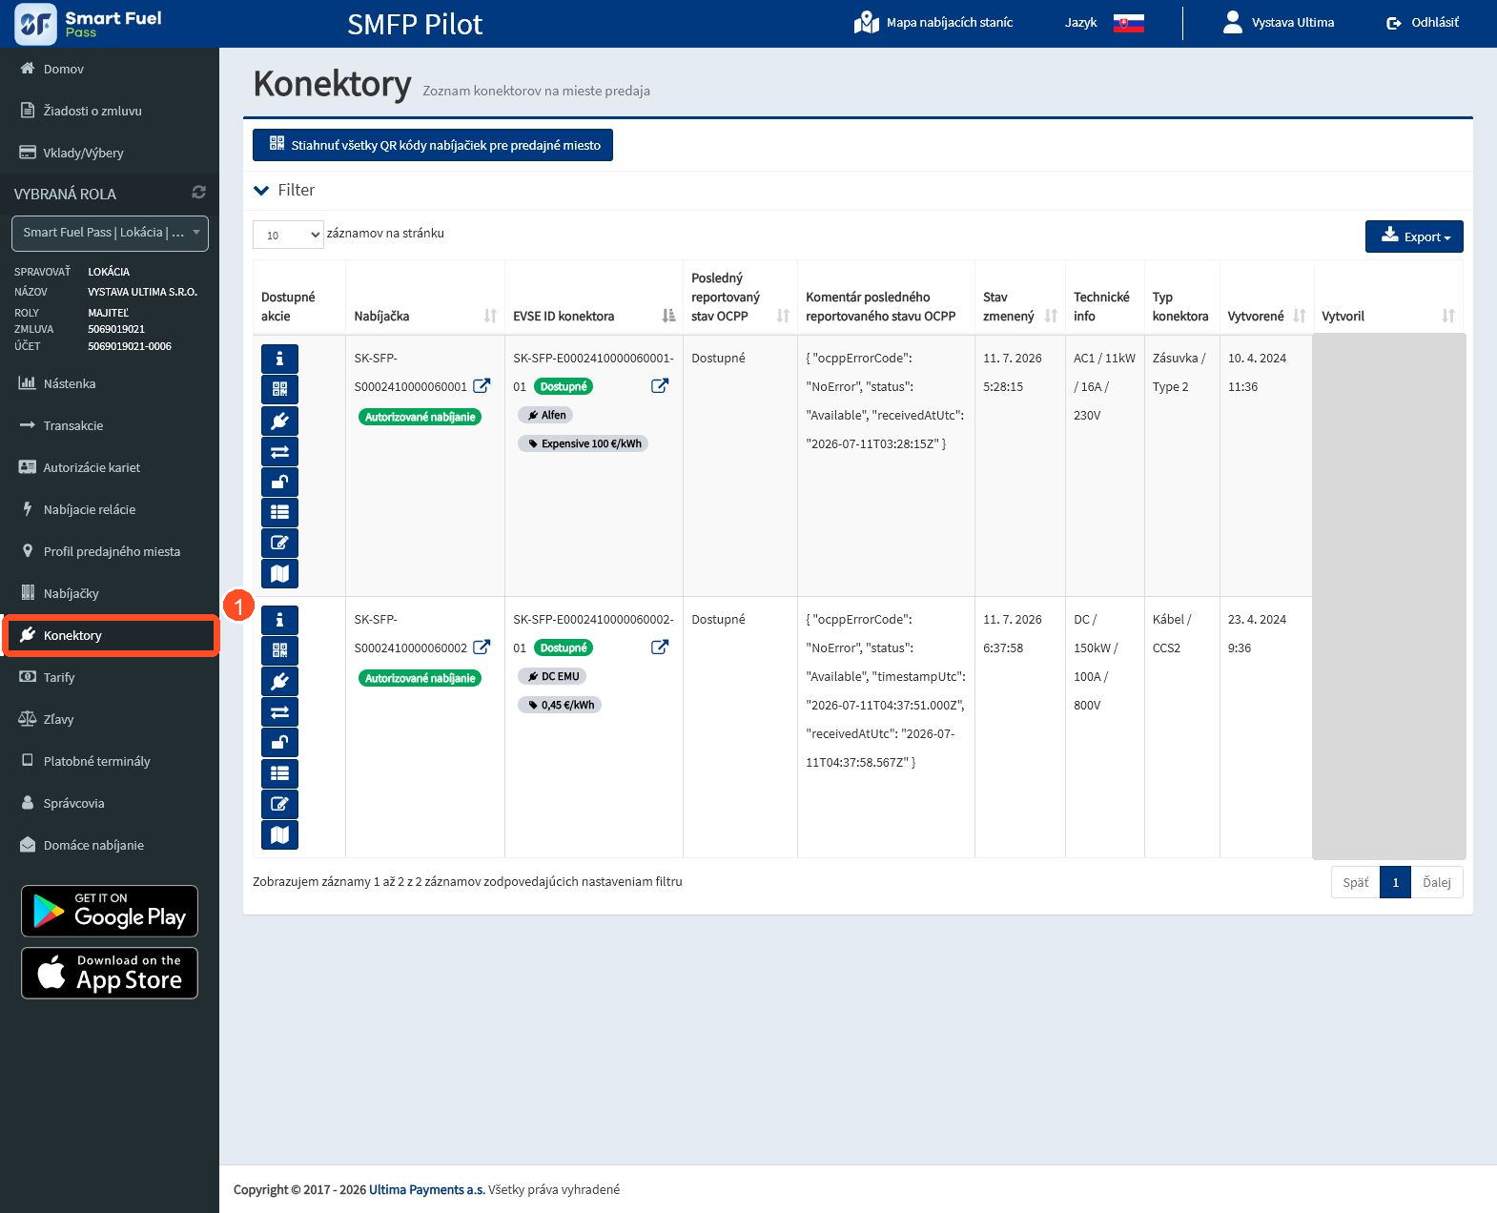Open external link beside charger S0002410000060001

click(482, 386)
